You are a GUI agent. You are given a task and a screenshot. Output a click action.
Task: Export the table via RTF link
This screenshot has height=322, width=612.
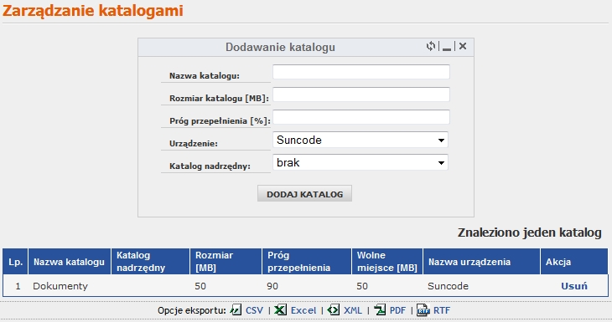442,310
